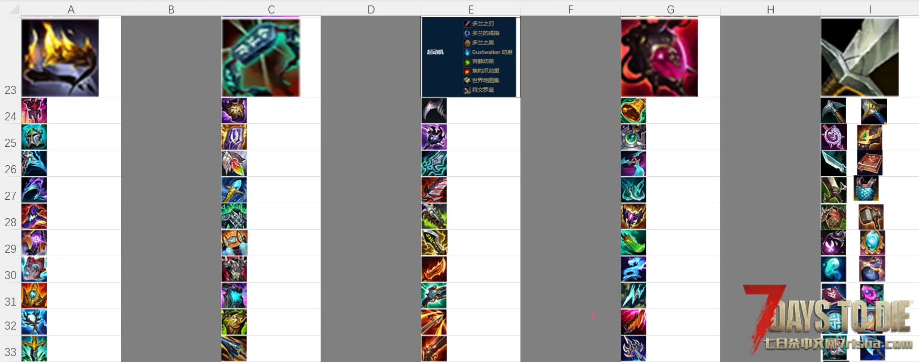919x362 pixels.
Task: Click the golden bell icon in G24
Action: (x=633, y=110)
